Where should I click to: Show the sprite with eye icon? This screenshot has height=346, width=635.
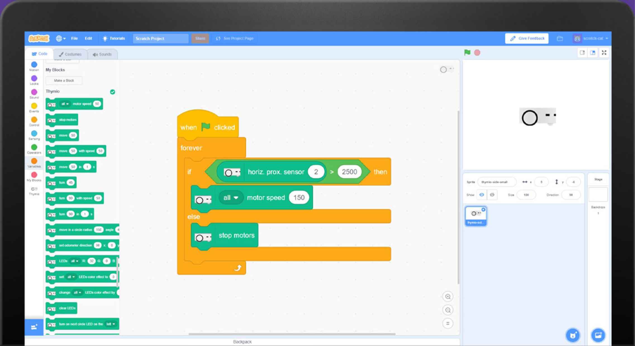pos(482,195)
